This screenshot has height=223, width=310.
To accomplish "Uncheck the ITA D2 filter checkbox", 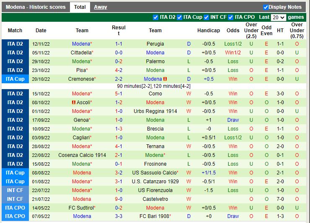I will [x=155, y=18].
